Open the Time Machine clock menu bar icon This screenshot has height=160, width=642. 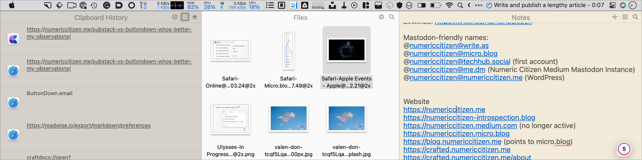94,5
